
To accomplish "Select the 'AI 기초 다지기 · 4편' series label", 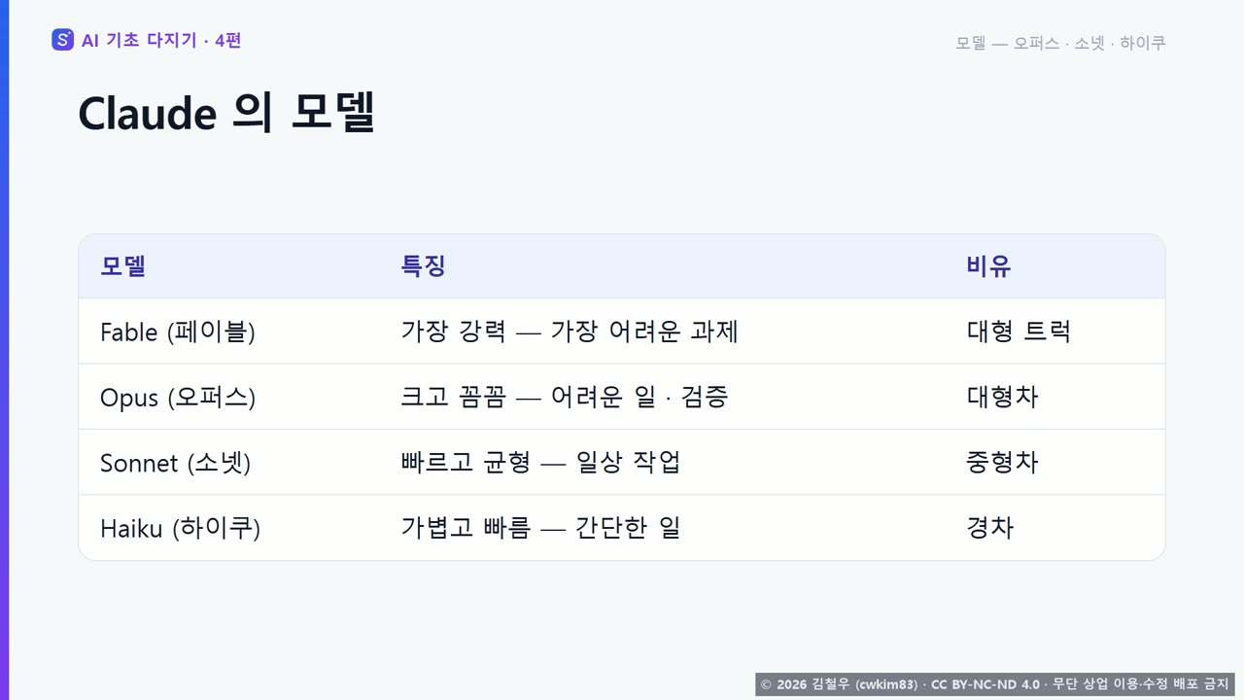I will tap(161, 40).
